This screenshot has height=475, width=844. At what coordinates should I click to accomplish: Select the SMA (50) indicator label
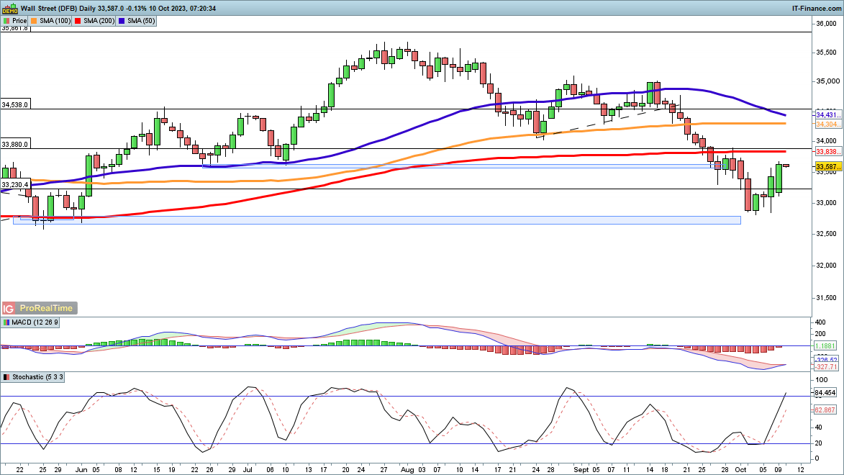click(x=141, y=22)
